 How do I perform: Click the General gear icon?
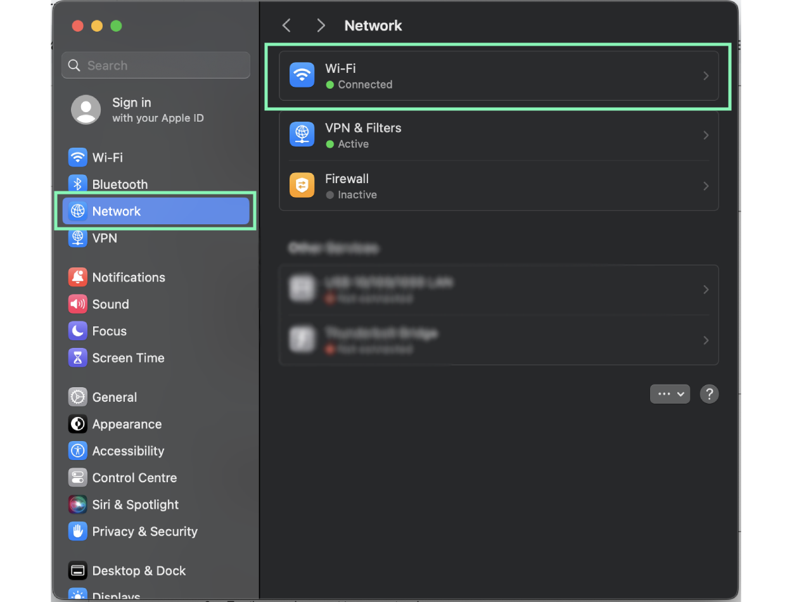(x=77, y=397)
